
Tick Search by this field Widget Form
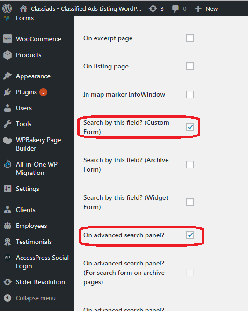pyautogui.click(x=190, y=202)
